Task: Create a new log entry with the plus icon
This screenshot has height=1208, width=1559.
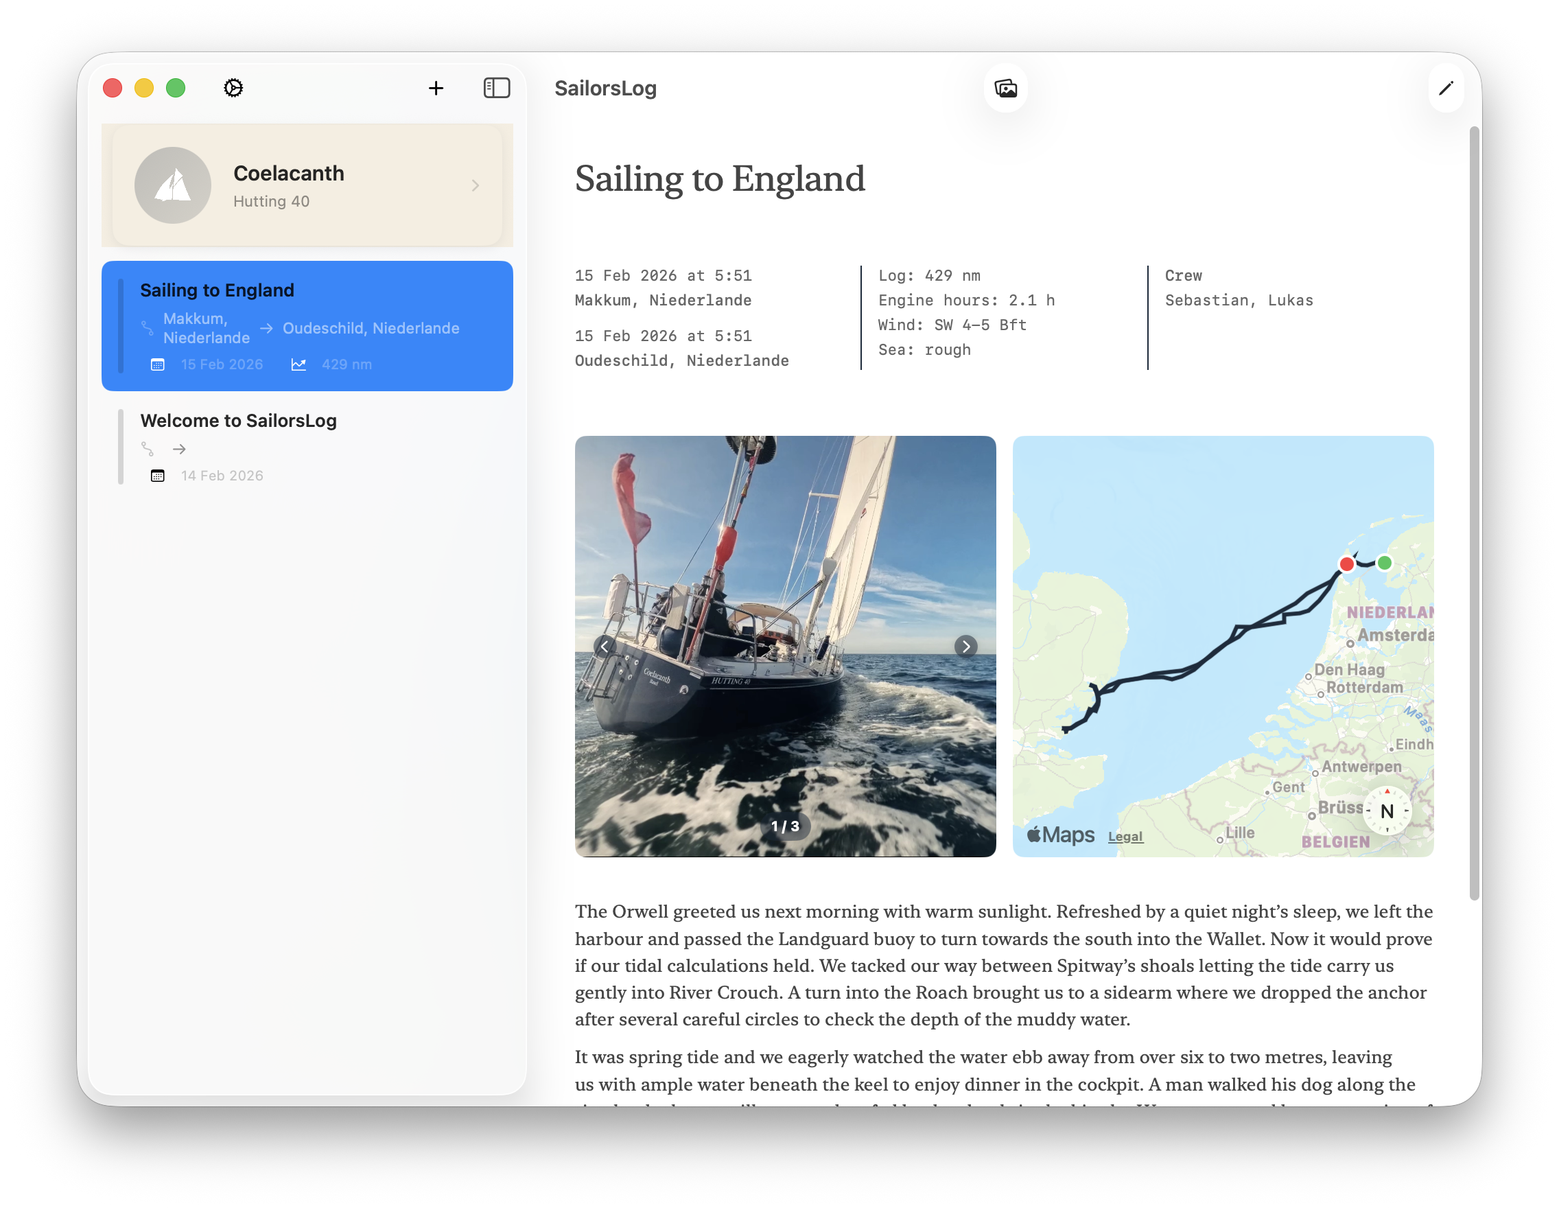Action: coord(436,87)
